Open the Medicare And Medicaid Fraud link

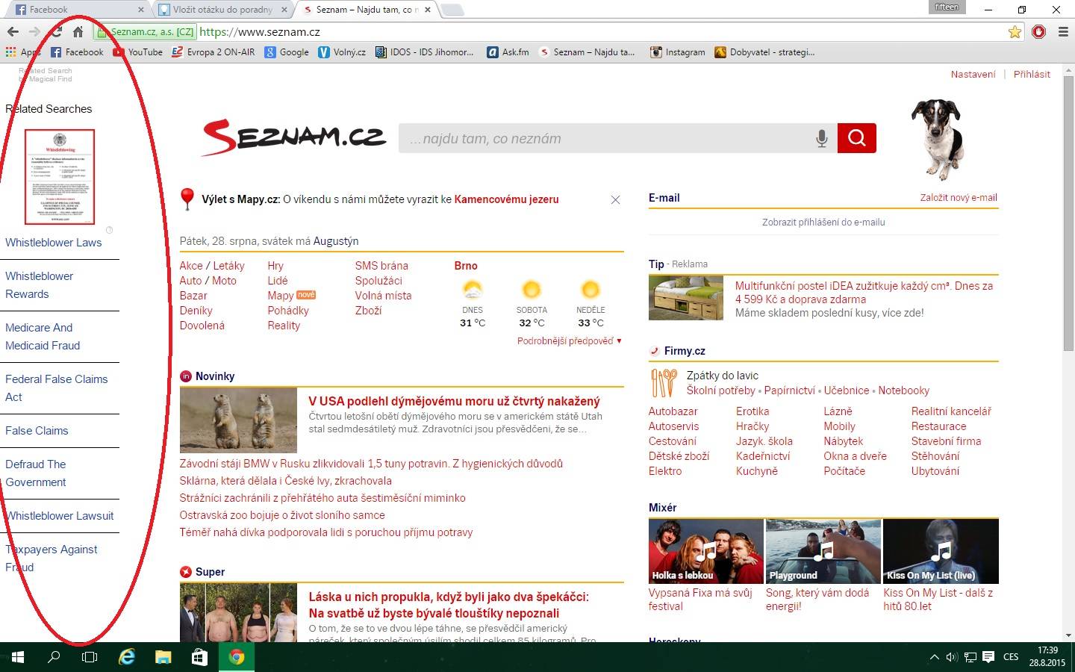tap(43, 337)
